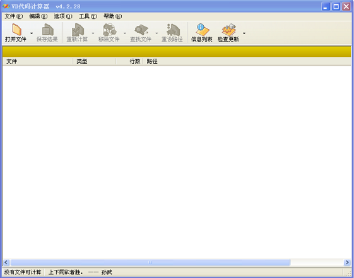This screenshot has width=354, height=278.
Task: Click the horizontal scrollbar right arrow
Action: [x=347, y=262]
